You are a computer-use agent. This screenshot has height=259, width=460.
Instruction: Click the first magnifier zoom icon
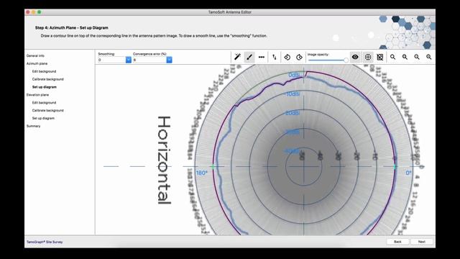[393, 58]
